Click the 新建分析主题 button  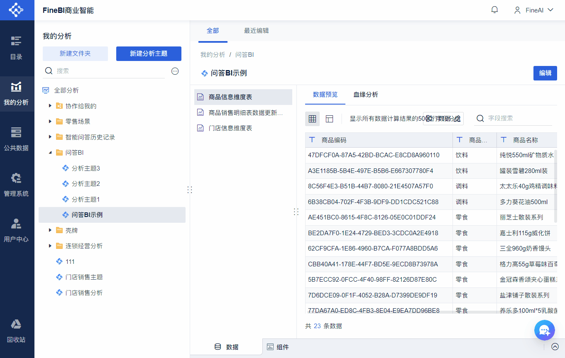[x=149, y=54]
